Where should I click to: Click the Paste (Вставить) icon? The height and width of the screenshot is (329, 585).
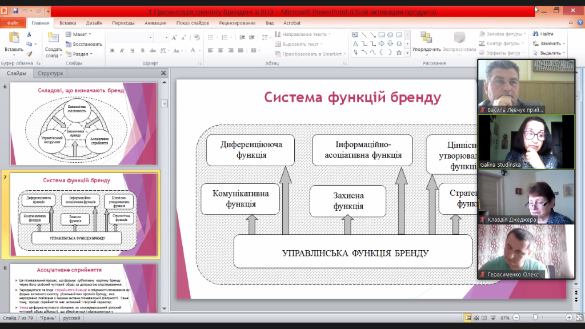14,38
